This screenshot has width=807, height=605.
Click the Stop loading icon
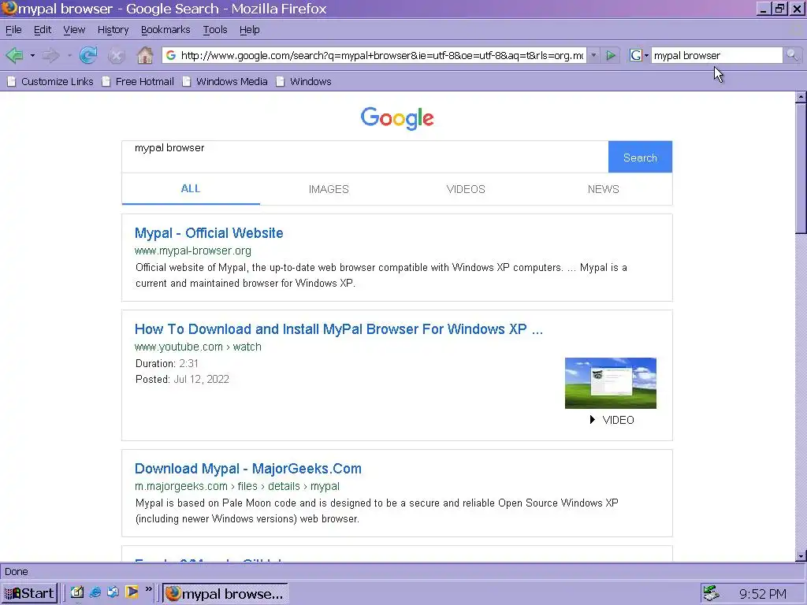(x=117, y=56)
